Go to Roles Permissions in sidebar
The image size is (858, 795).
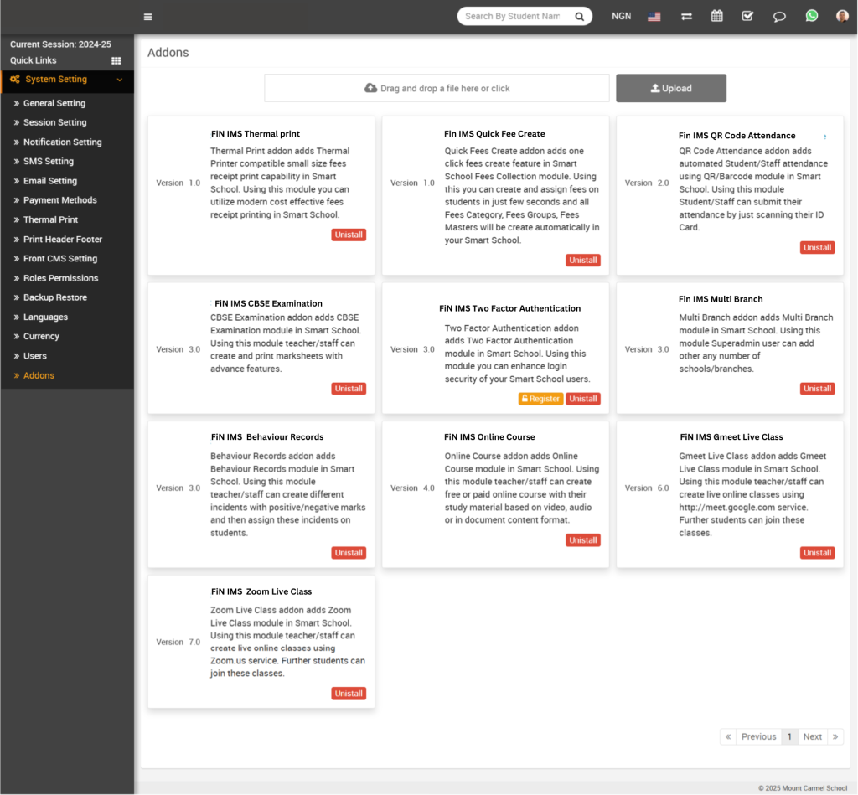pos(60,278)
